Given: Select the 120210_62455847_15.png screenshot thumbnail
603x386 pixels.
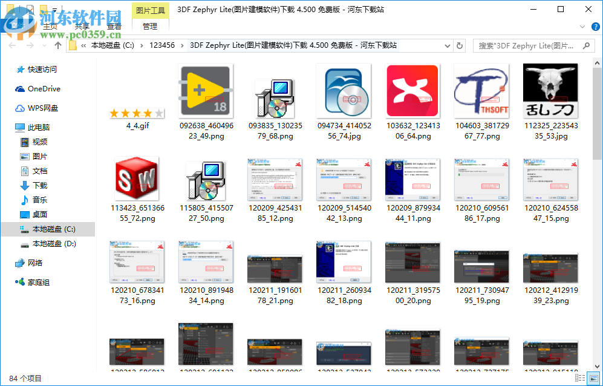Looking at the screenshot, I should 550,179.
